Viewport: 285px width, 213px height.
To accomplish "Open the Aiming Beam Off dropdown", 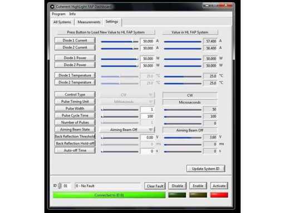I will point(127,130).
